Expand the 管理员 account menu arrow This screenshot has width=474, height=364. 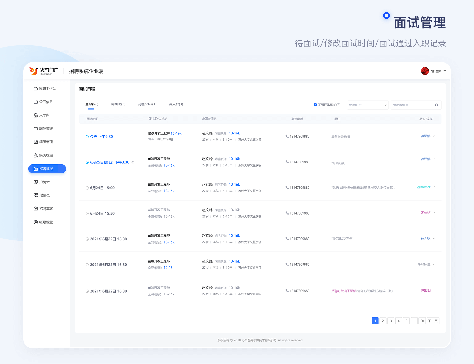445,71
